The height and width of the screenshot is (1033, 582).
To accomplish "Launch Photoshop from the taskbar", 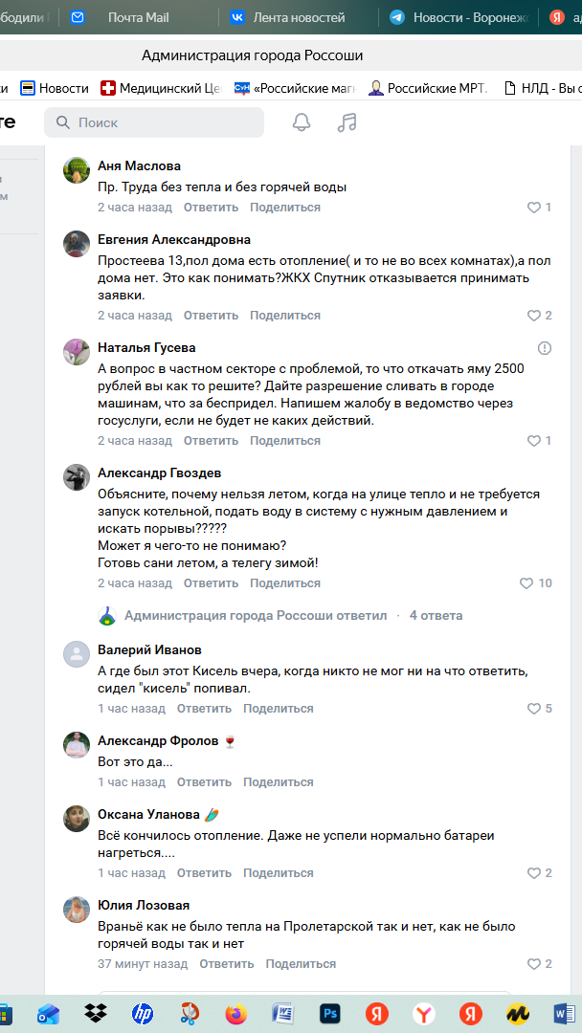I will [331, 1013].
